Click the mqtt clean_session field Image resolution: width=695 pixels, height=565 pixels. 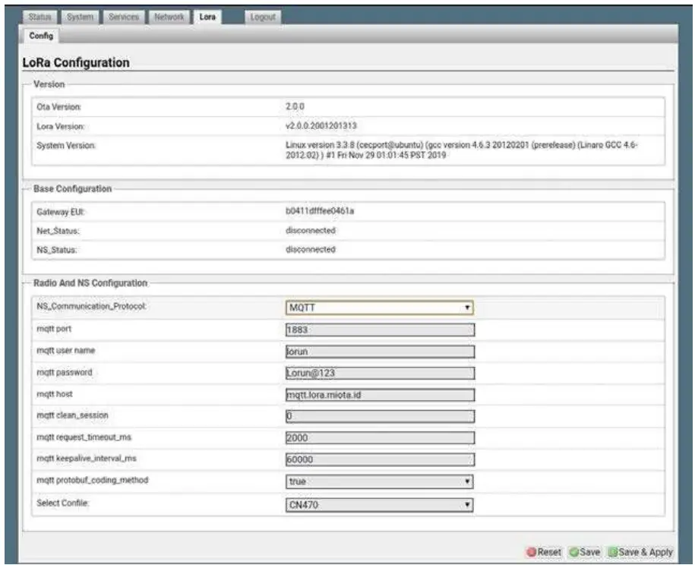pos(379,416)
